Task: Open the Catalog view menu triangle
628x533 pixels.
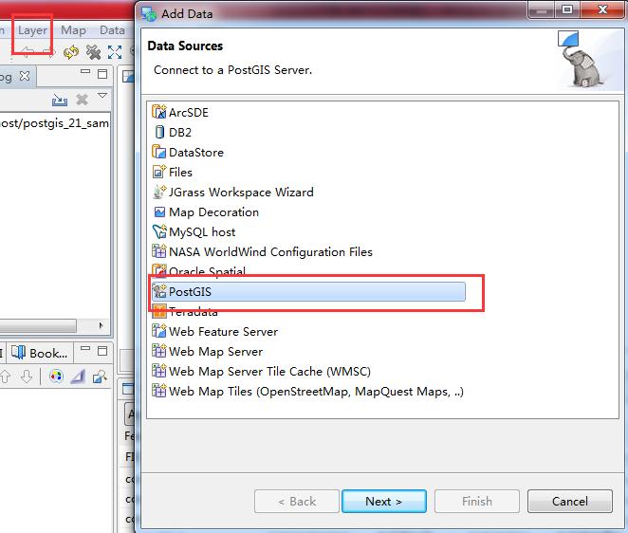Action: click(x=102, y=95)
